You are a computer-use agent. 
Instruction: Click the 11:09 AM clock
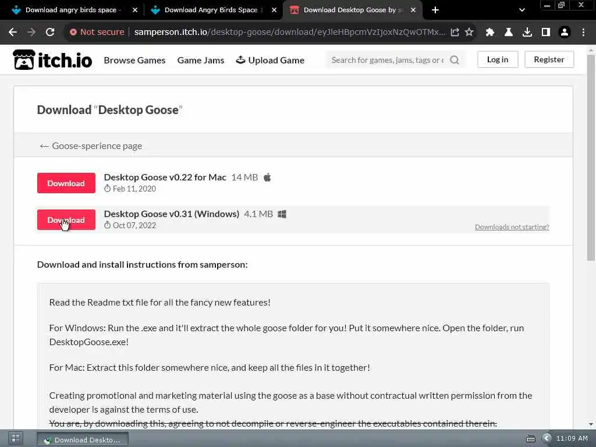coord(572,439)
